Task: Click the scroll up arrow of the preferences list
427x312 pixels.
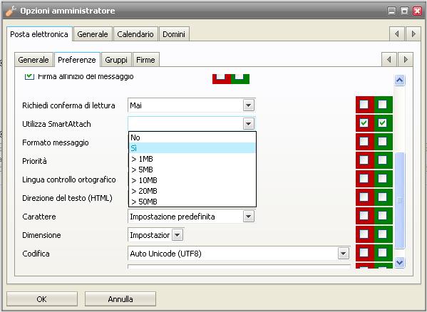Action: pyautogui.click(x=399, y=80)
